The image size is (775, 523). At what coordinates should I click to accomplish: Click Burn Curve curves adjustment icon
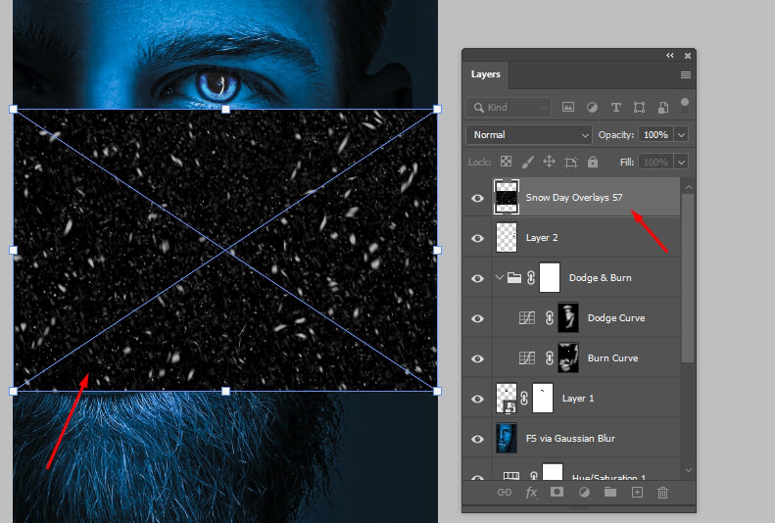(x=527, y=357)
